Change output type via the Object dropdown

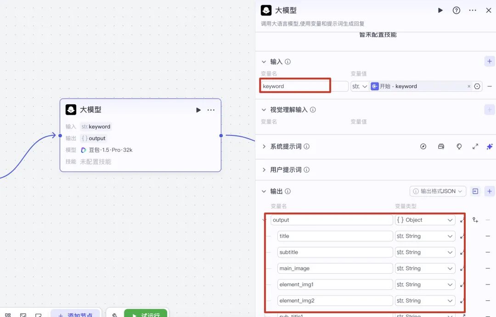click(425, 220)
